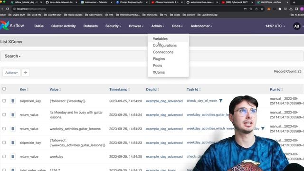Open the Astronomer navbar dropdown
The width and height of the screenshot is (304, 171).
[201, 26]
